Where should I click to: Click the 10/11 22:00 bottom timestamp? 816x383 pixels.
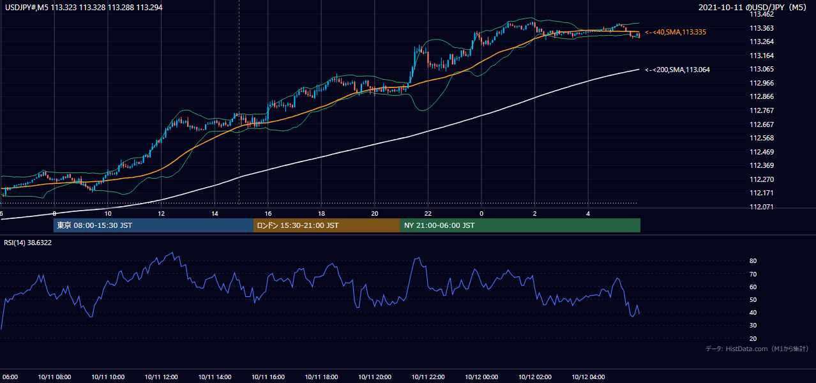click(428, 377)
